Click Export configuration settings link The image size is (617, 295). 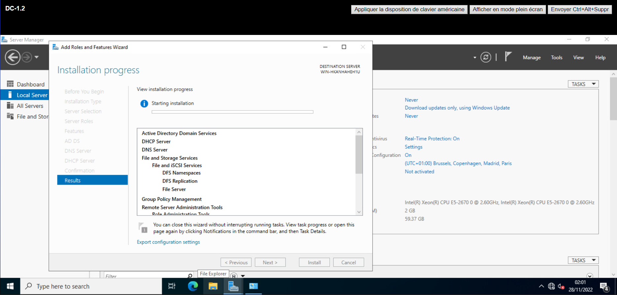click(168, 242)
